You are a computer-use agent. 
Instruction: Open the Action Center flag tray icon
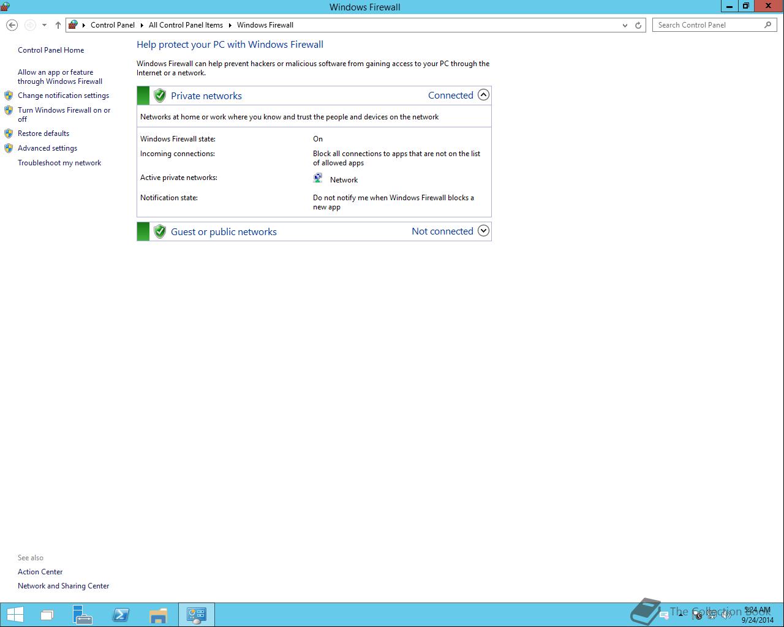696,615
